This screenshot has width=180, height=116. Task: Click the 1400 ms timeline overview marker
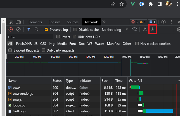(126, 57)
